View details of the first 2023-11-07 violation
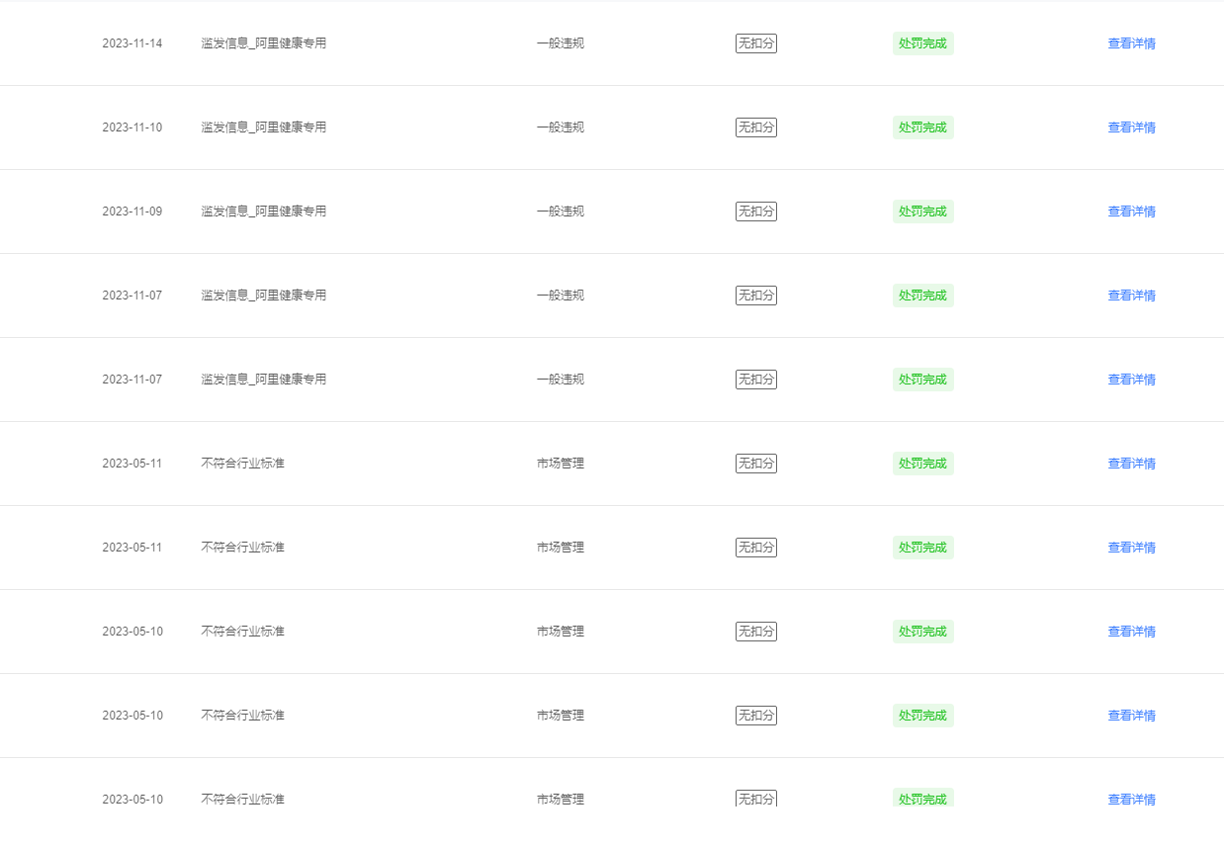Screen dimensions: 1224x848 coord(1131,296)
